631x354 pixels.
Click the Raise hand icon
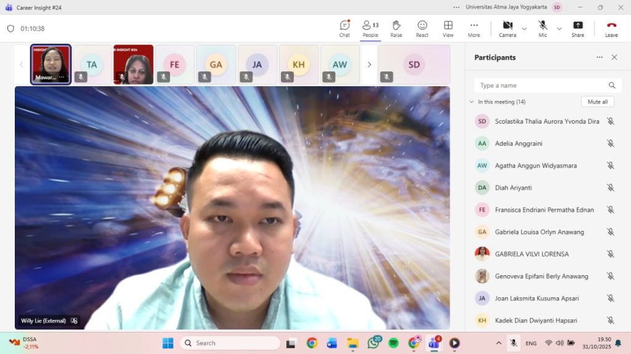tap(396, 28)
